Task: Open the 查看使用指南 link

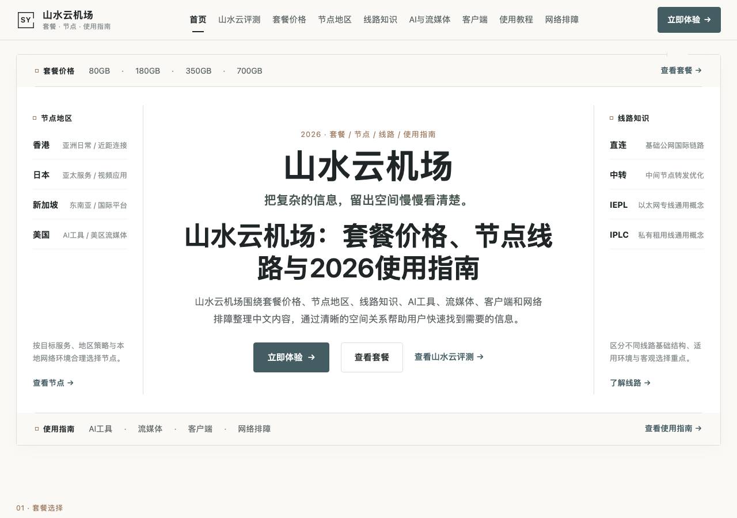Action: click(674, 428)
